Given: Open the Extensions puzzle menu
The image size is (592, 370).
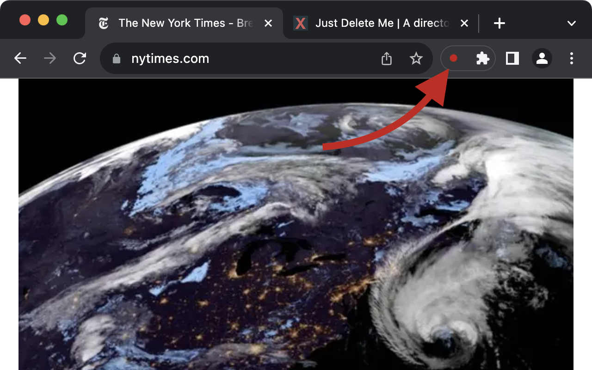Looking at the screenshot, I should (x=483, y=58).
